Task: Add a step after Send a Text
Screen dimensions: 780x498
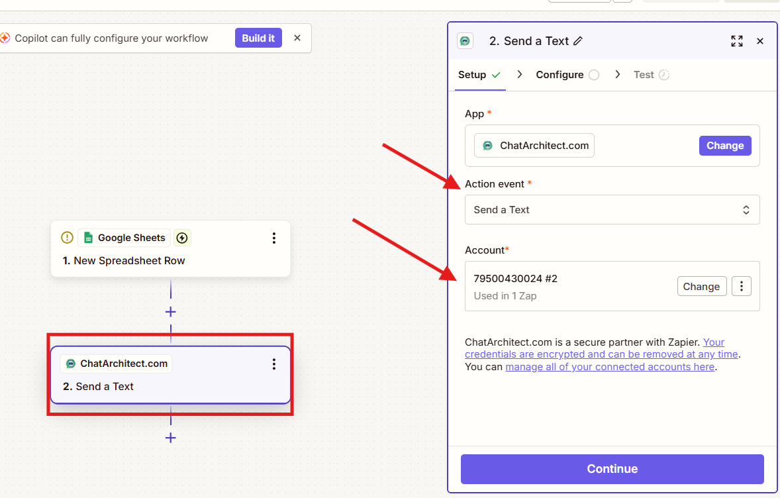Action: (171, 438)
